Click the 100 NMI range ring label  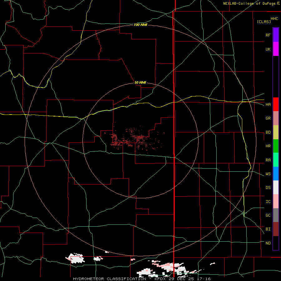tap(140, 25)
